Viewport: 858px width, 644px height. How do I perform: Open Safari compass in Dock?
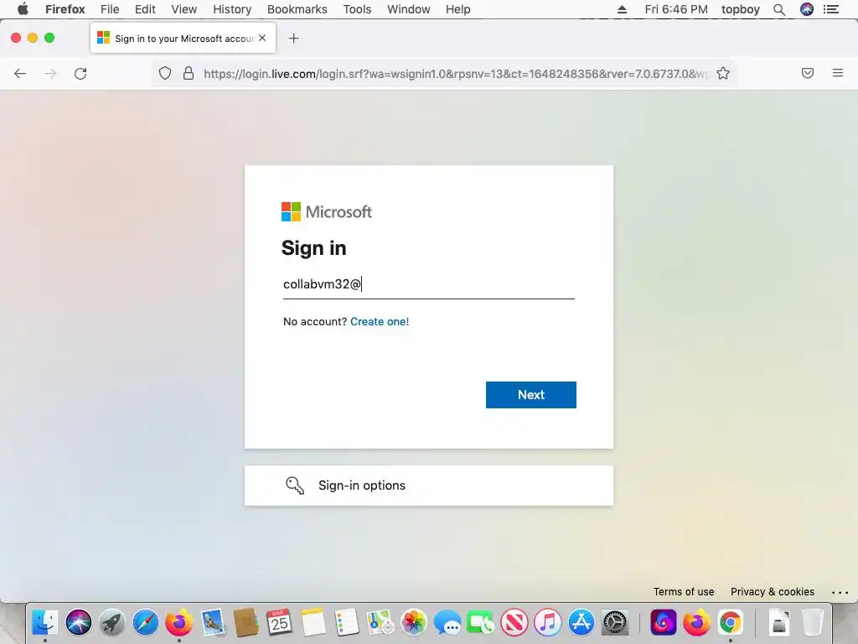coord(146,623)
